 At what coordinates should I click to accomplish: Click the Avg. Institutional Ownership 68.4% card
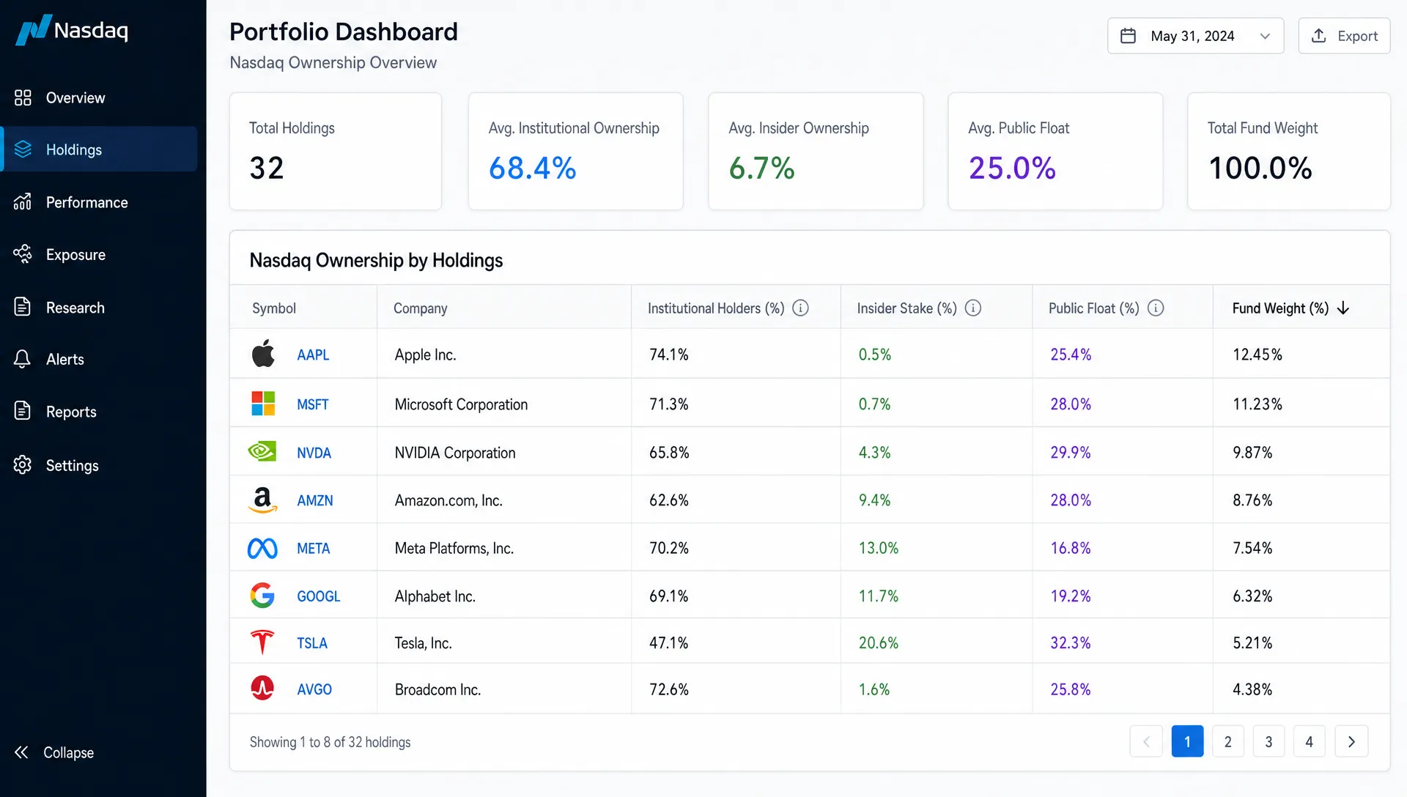point(575,152)
